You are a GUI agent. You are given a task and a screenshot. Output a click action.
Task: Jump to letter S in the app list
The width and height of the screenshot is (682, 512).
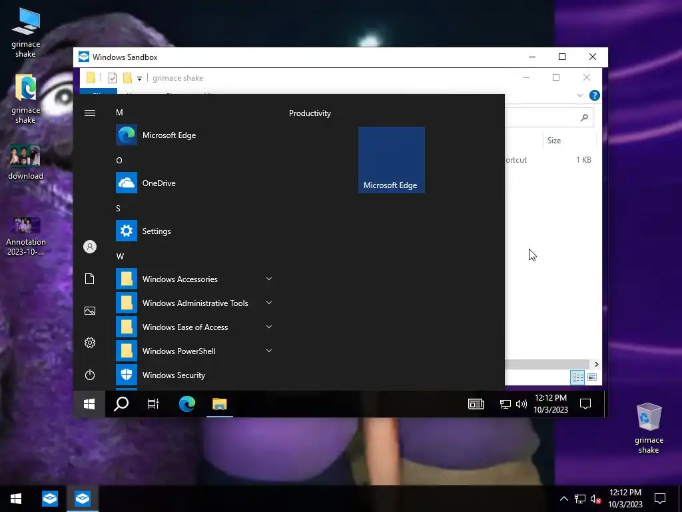click(119, 208)
